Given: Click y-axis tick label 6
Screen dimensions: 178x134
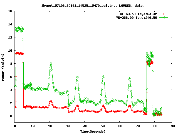Looking at the screenshot, I should pos(11,77).
